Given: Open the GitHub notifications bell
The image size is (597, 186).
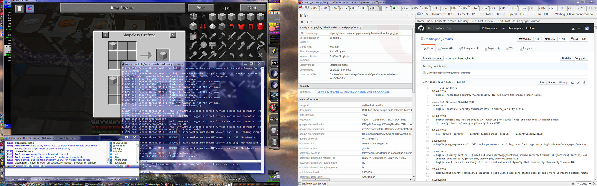Looking at the screenshot, I should point(573,28).
